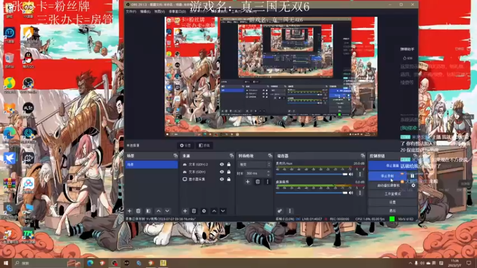The width and height of the screenshot is (477, 268).
Task: Pause recording with the pause icon
Action: [412, 176]
